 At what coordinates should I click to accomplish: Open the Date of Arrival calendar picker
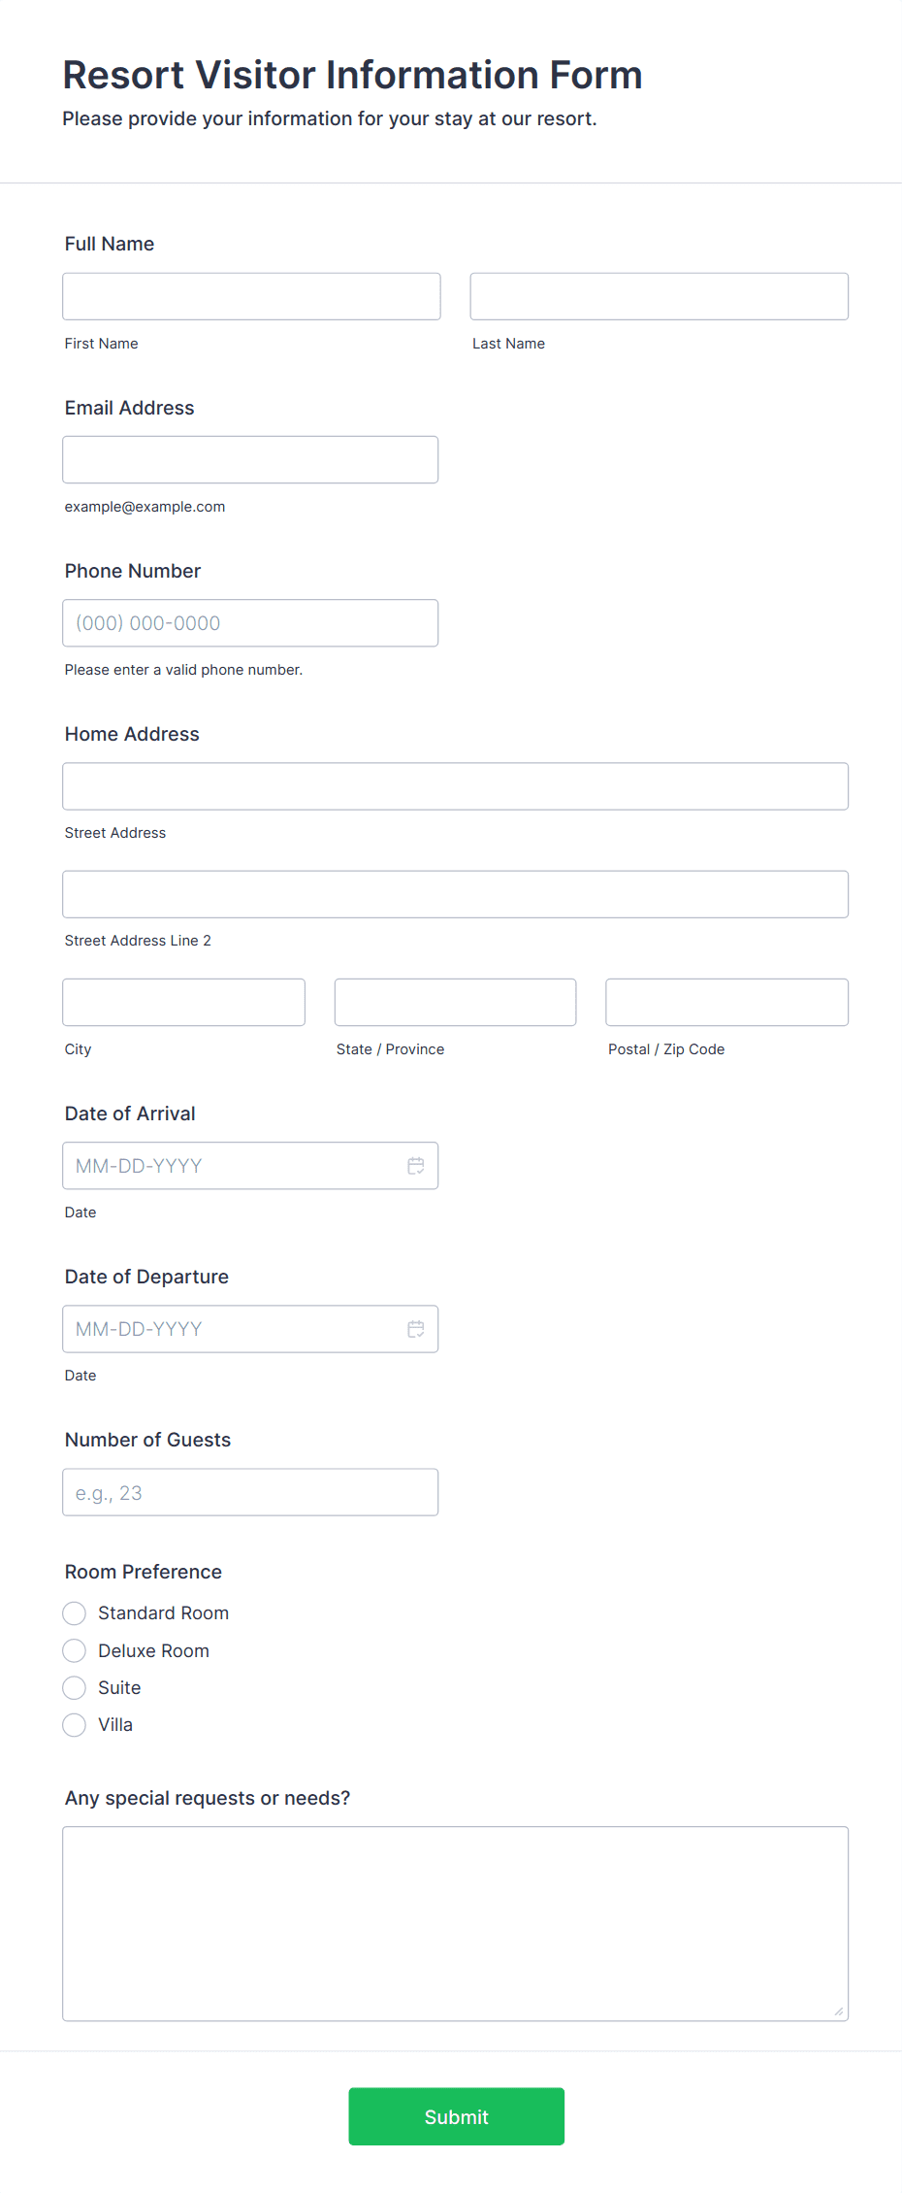pos(416,1165)
